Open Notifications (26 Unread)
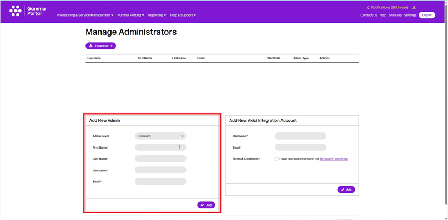This screenshot has height=220, width=448. tap(390, 7)
